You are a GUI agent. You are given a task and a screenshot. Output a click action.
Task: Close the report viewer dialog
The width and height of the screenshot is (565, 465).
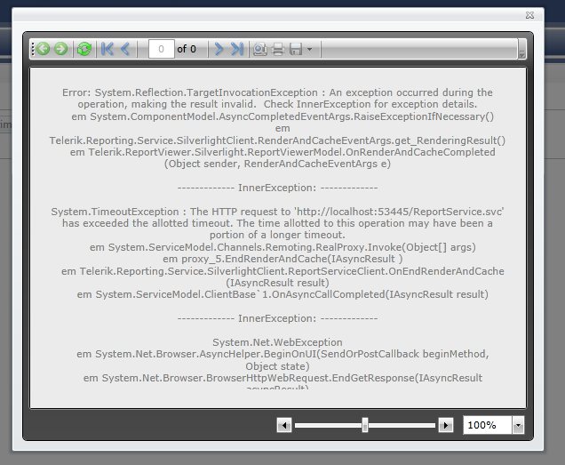(529, 15)
